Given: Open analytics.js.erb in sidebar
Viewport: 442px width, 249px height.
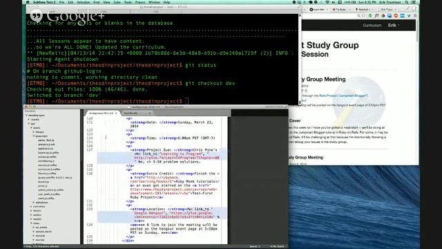Looking at the screenshot, I should coord(46,145).
